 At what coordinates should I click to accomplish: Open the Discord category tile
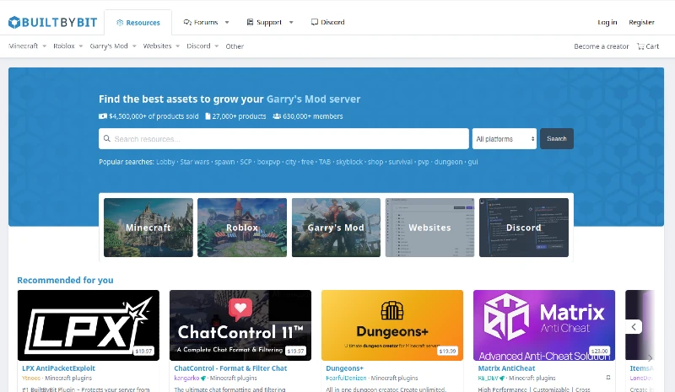pos(523,228)
